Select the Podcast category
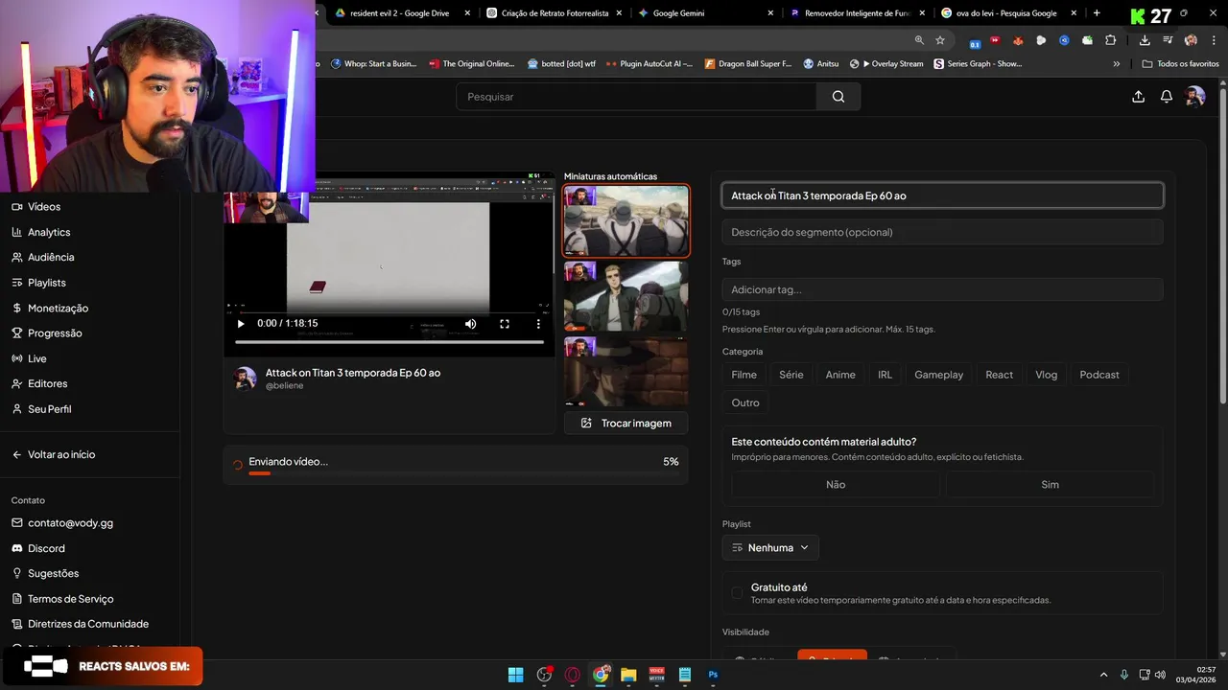1228x690 pixels. pyautogui.click(x=1099, y=375)
